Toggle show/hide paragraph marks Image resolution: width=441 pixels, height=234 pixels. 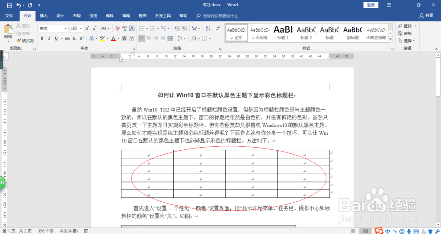pos(218,28)
